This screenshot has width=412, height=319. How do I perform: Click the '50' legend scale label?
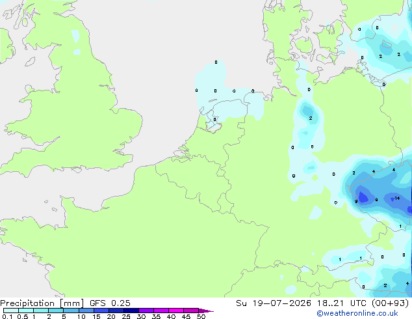click(201, 316)
